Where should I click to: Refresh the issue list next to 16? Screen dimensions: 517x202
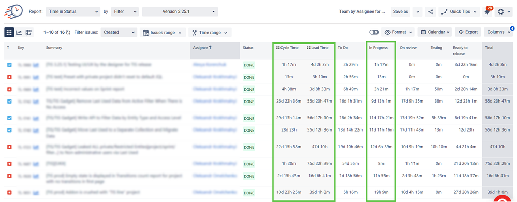point(68,32)
